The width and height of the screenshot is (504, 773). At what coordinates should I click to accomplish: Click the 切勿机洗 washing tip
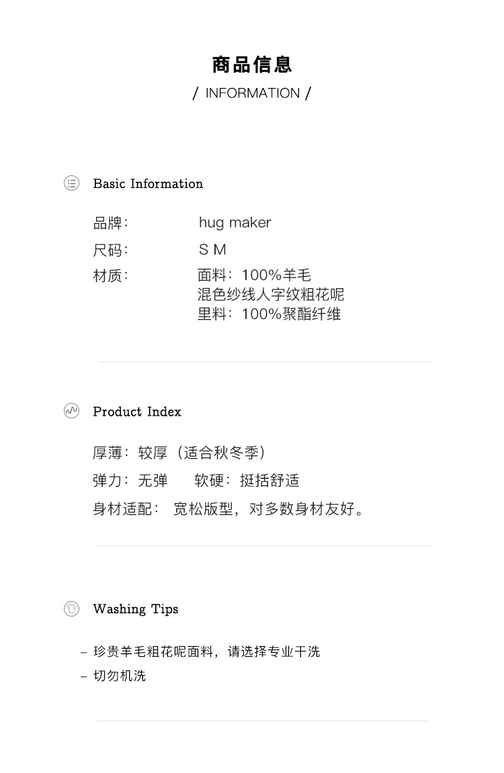click(x=119, y=676)
